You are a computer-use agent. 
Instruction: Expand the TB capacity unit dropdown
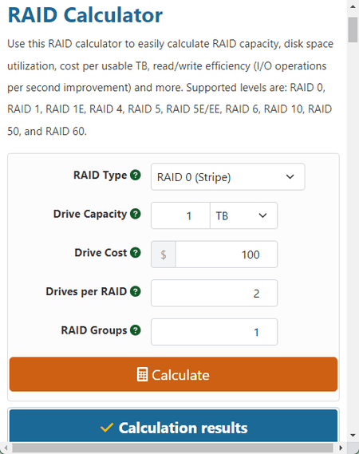point(243,215)
